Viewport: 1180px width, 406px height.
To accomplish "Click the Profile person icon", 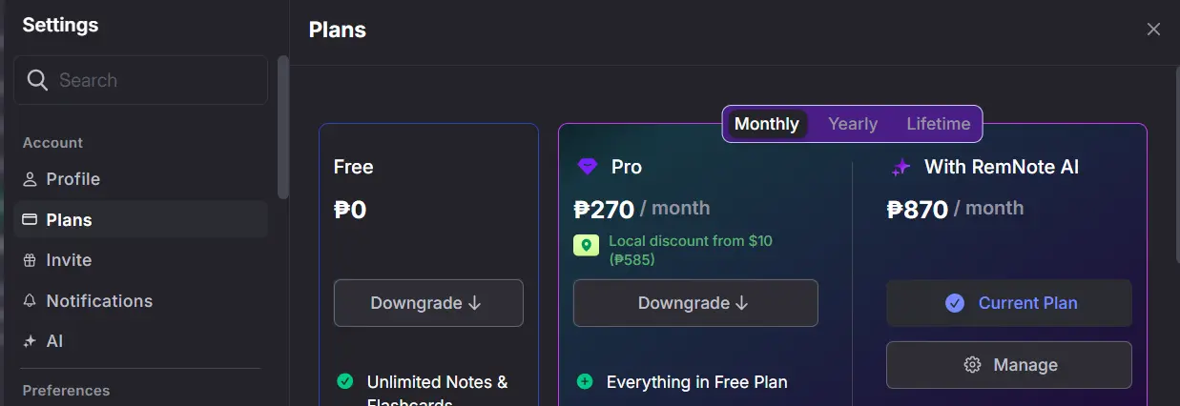I will click(30, 179).
